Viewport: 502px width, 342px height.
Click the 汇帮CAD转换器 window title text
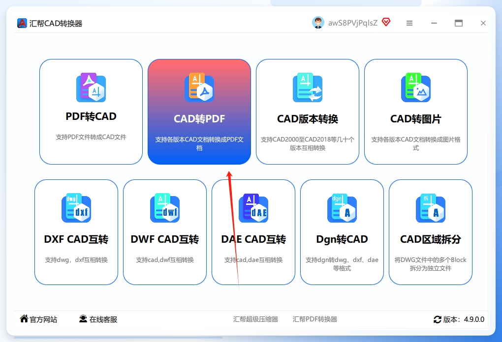pos(56,23)
